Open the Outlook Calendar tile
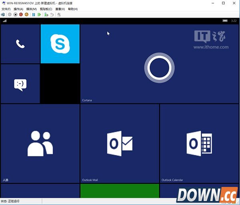 199,144
